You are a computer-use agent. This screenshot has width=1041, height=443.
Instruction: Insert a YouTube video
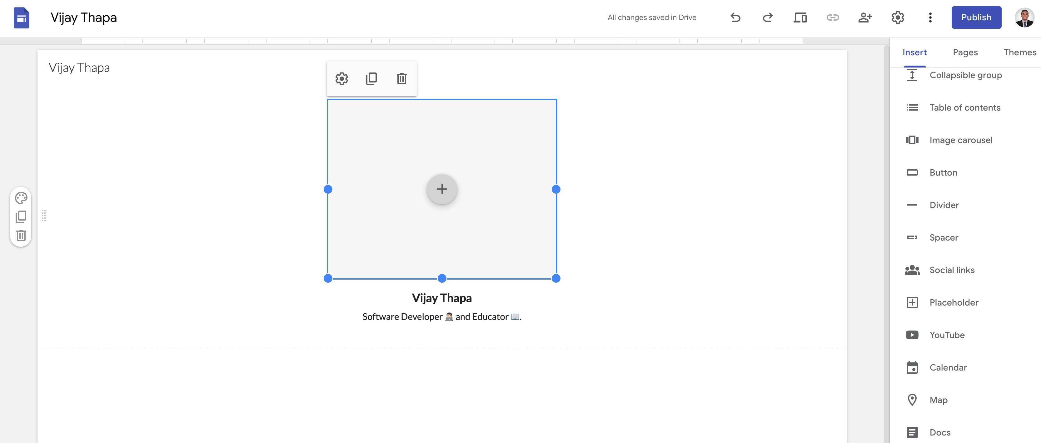tap(965, 335)
